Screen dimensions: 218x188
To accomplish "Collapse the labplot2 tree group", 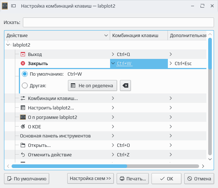I will coord(8,45).
